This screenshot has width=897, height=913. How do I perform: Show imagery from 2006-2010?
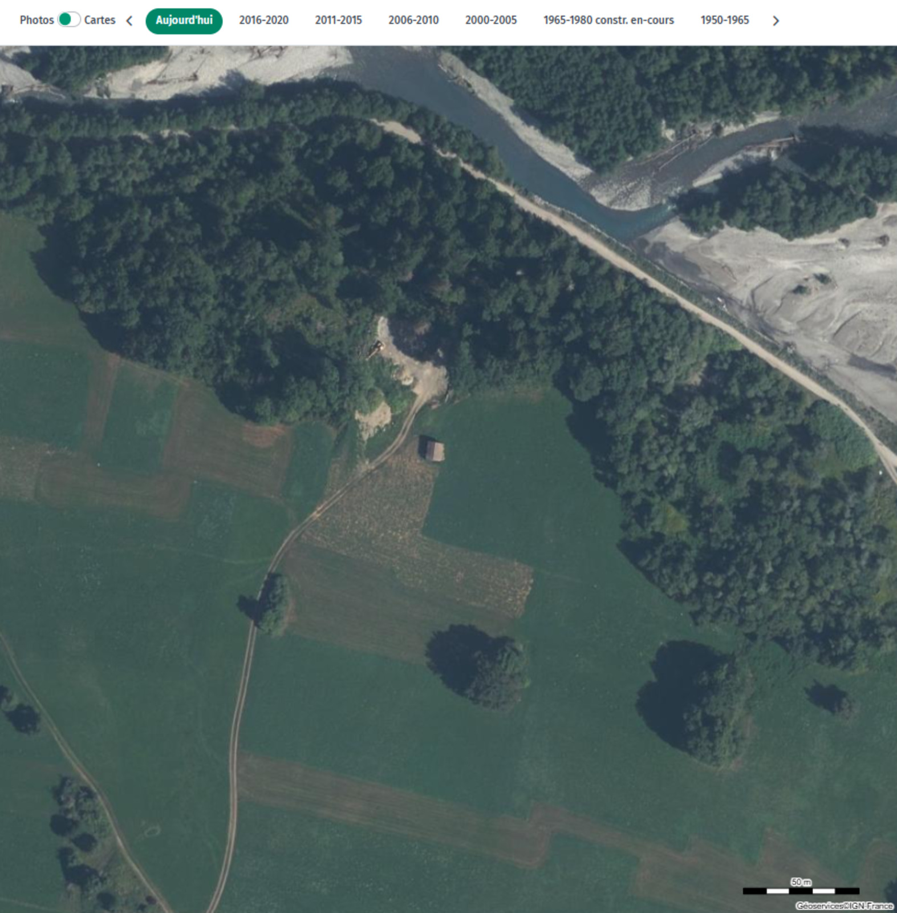pos(413,21)
